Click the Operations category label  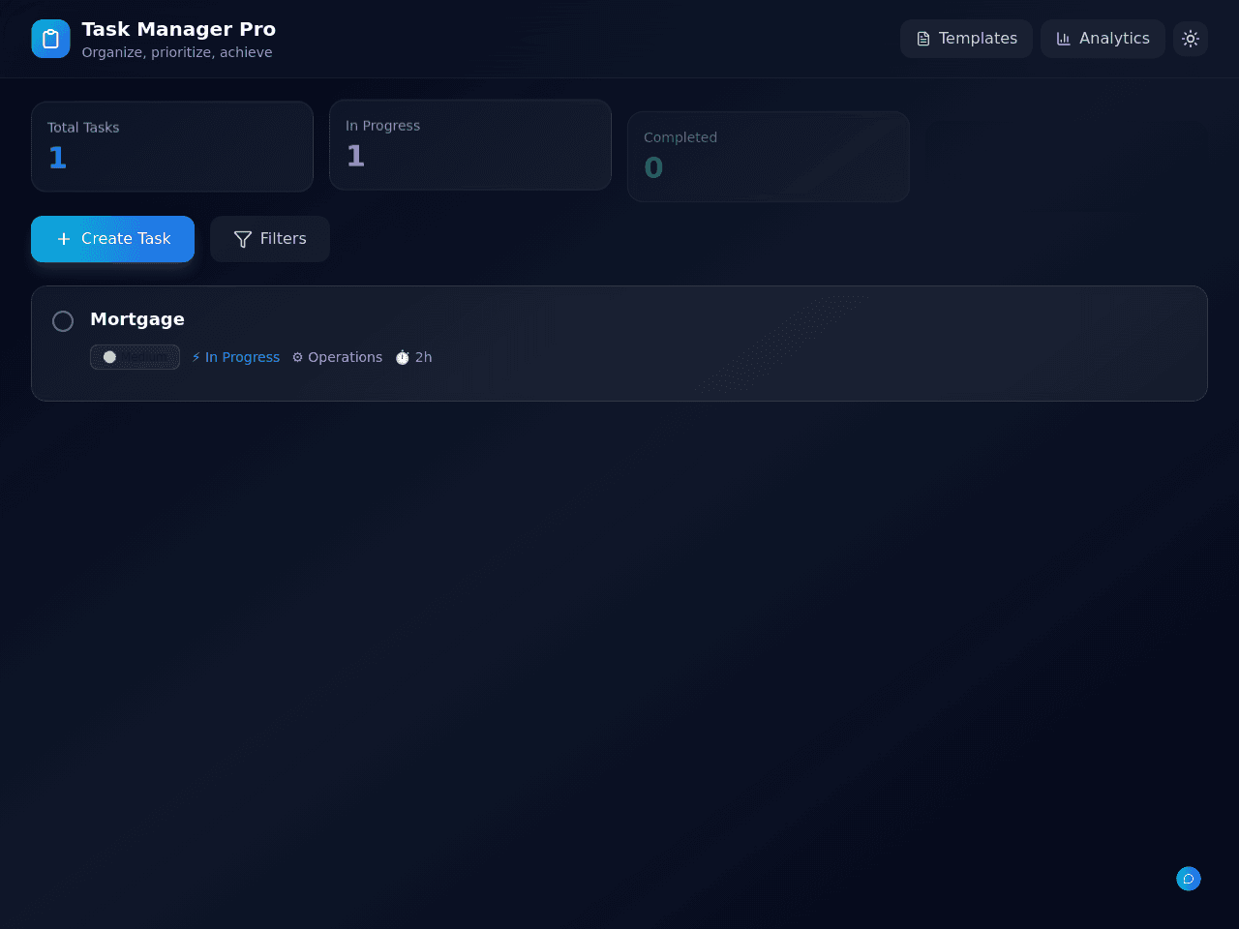coord(337,357)
